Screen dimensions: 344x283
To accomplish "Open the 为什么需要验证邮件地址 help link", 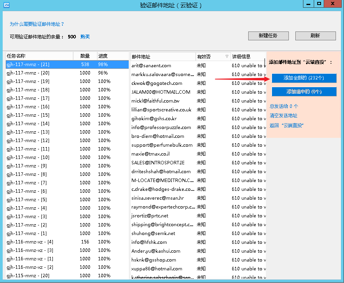I will pyautogui.click(x=37, y=24).
